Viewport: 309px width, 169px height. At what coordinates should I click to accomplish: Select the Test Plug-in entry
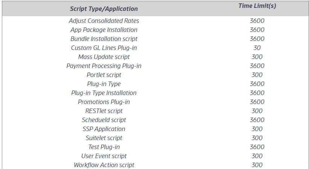(104, 147)
